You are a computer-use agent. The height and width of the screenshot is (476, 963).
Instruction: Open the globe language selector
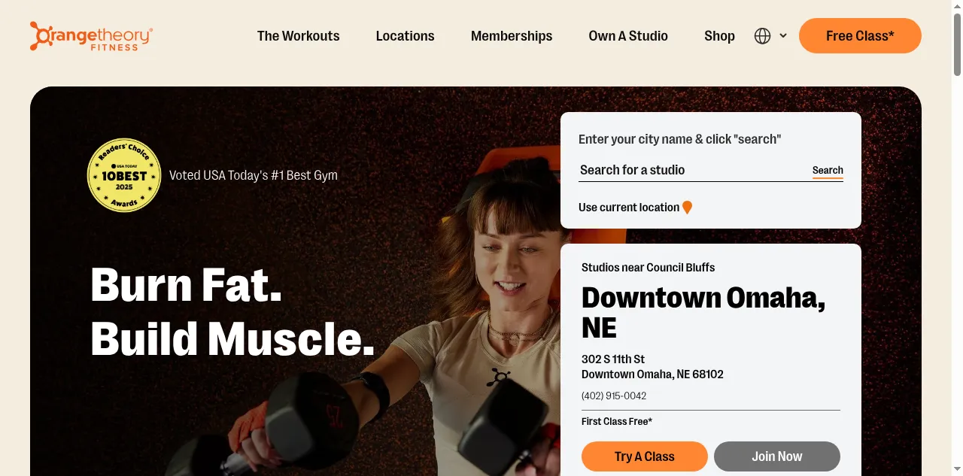click(x=762, y=36)
